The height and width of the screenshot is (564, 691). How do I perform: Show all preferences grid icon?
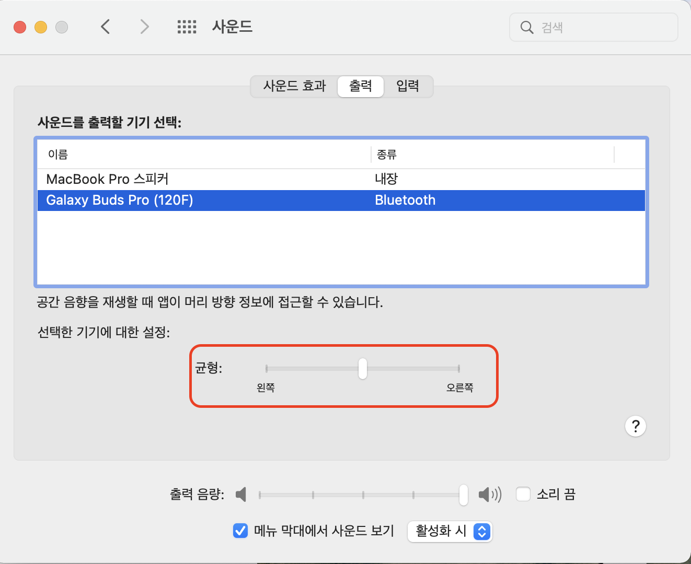click(x=187, y=27)
